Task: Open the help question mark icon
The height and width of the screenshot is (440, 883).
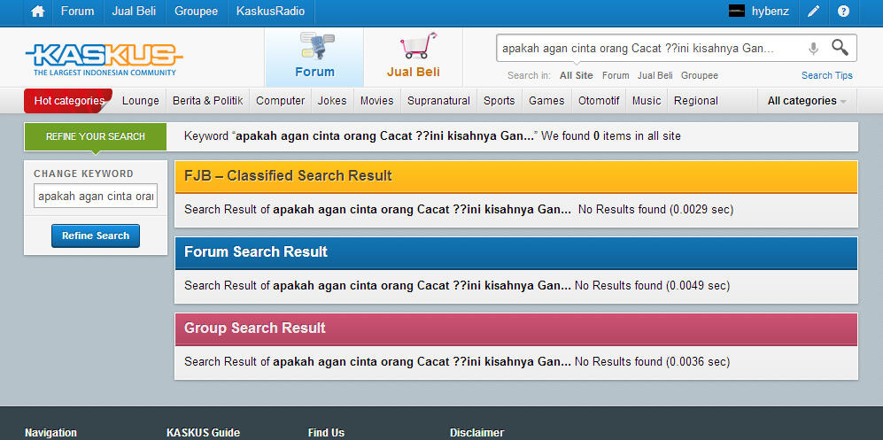Action: [x=843, y=12]
